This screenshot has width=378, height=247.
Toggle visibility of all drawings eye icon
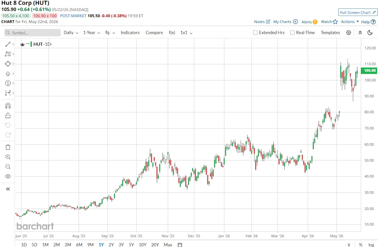pos(8,177)
